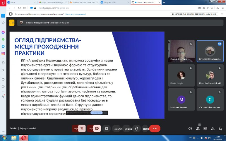The height and width of the screenshot is (141, 226).
Task: Show the meeting participants list
Action: coord(198,129)
